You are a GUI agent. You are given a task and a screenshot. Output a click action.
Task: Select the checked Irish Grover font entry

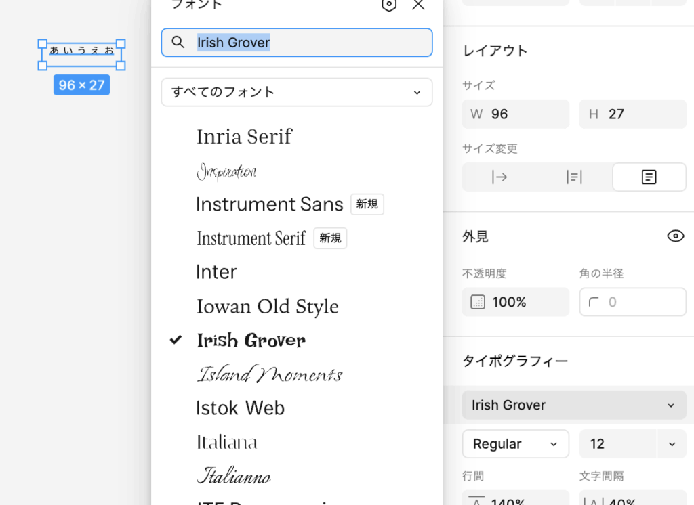coord(251,341)
